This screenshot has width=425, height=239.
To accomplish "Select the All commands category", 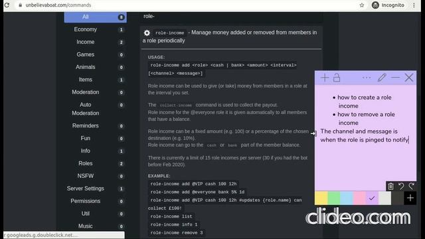I will [x=96, y=17].
